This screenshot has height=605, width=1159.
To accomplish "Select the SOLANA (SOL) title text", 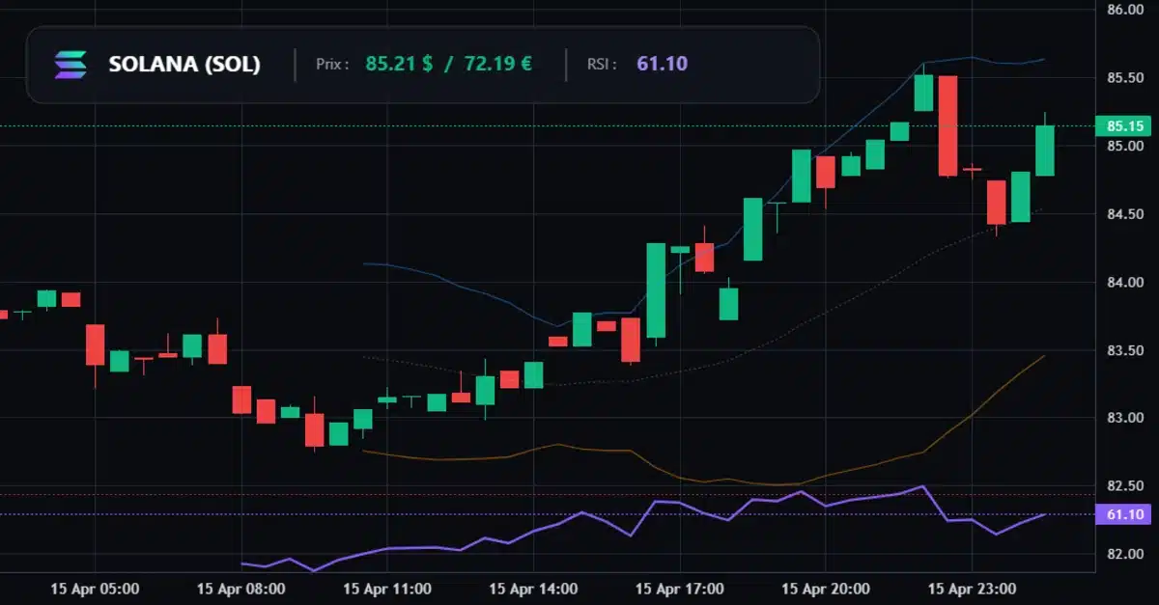I will 184,65.
